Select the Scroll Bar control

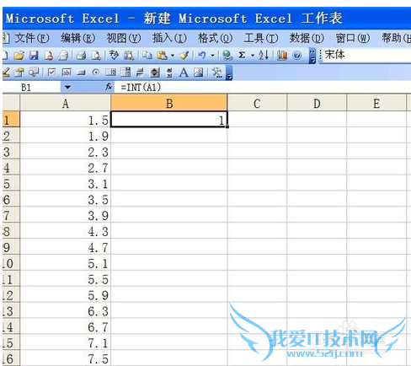pyautogui.click(x=169, y=73)
